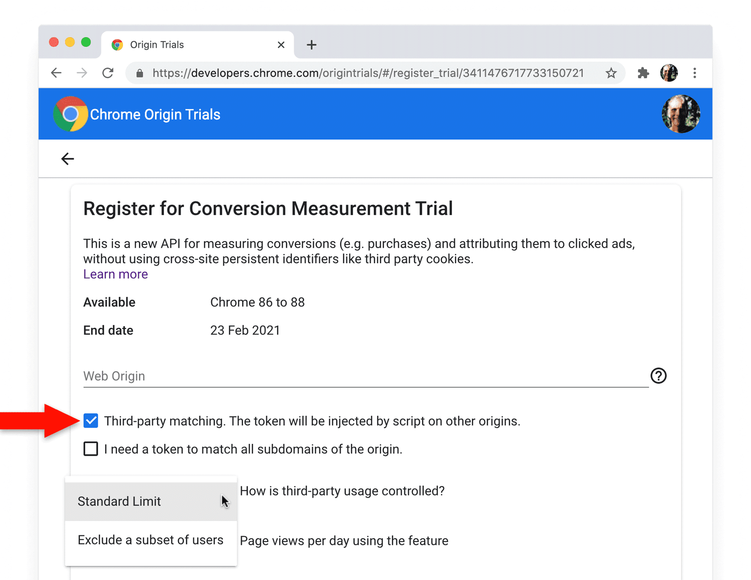
Task: Open the Learn more link
Action: pos(115,274)
